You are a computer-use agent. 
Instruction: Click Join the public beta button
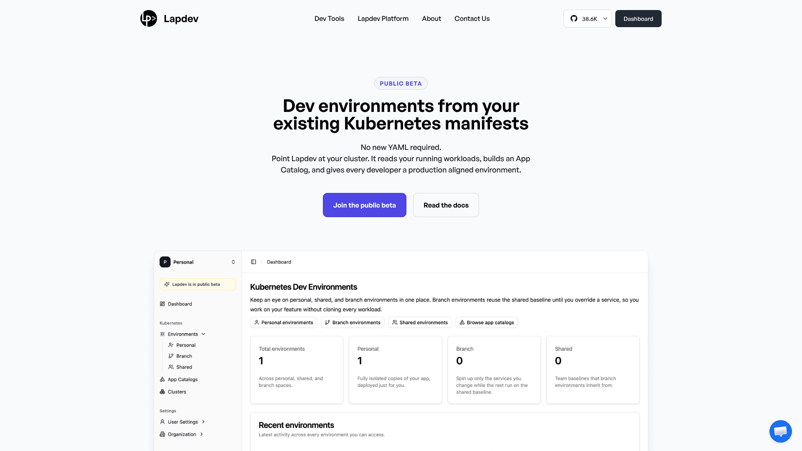(364, 205)
